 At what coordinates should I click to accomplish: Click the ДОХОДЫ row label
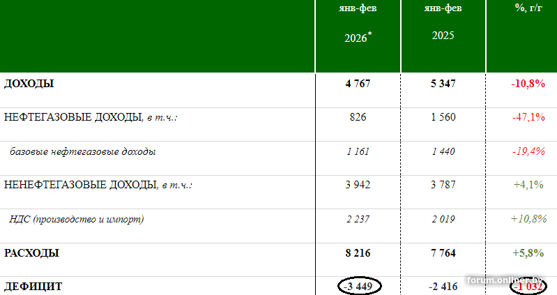click(29, 84)
